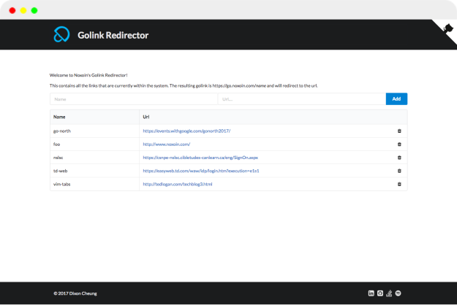Delete the foo golink entry
Viewport: 457px width, 305px height.
pyautogui.click(x=399, y=144)
